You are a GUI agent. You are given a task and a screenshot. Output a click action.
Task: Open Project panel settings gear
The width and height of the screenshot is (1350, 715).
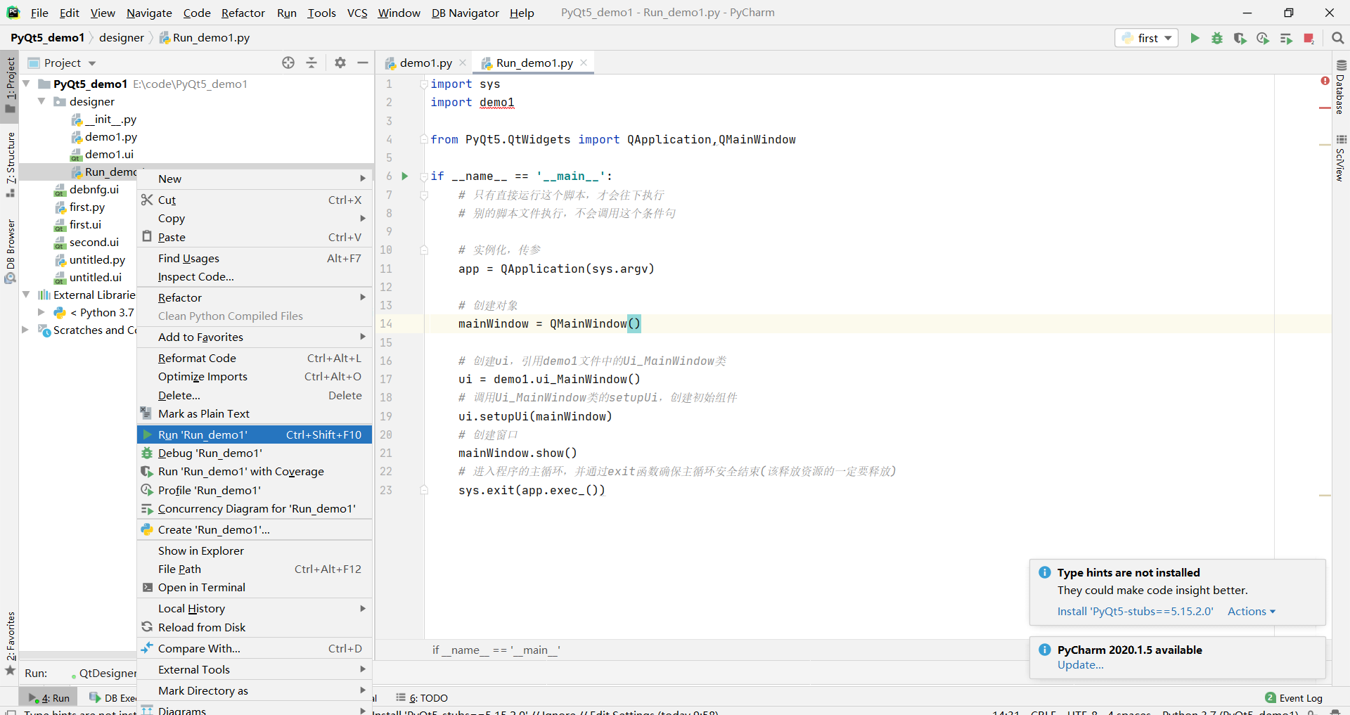click(x=340, y=63)
